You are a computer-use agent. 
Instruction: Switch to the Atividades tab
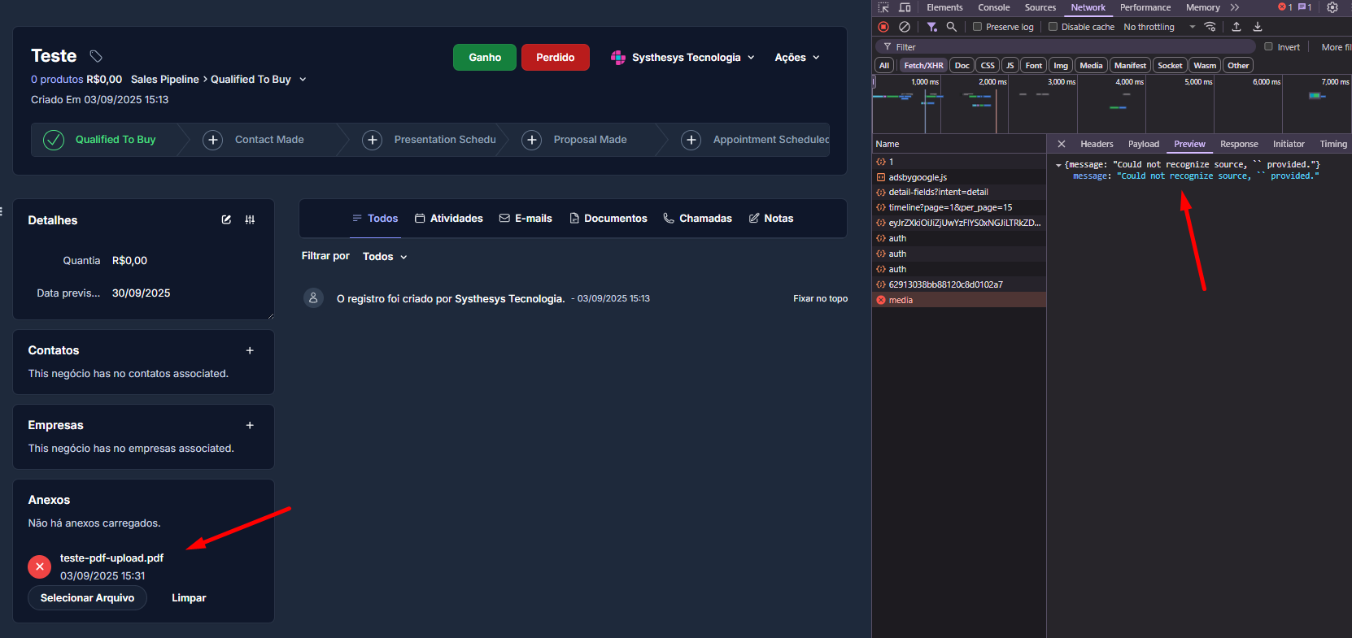coord(448,218)
